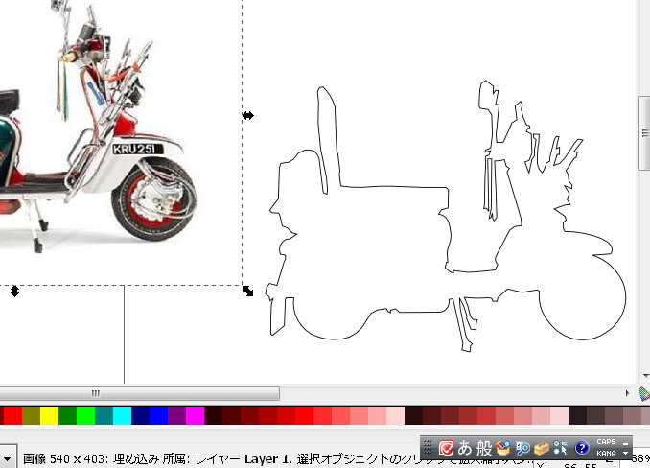650x468 pixels.
Task: Click the zoom percentage field in status bar
Action: (638, 458)
